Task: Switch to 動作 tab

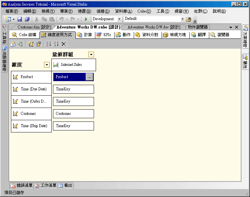Action: point(123,35)
